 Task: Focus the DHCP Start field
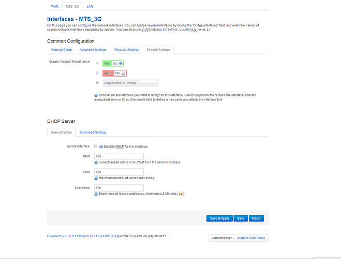click(119, 156)
